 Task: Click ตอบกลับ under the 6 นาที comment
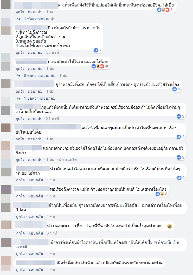coord(36,233)
